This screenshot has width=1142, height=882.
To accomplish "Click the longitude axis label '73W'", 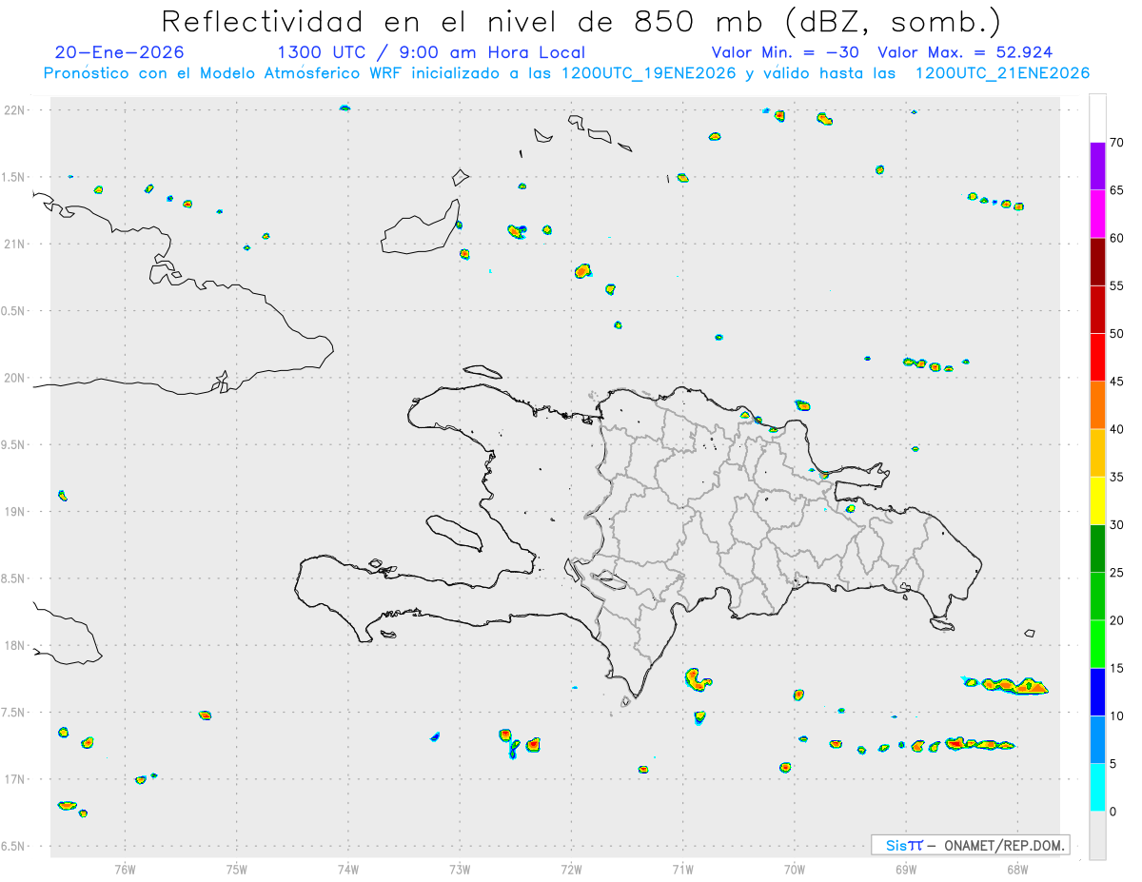I will 460,869.
